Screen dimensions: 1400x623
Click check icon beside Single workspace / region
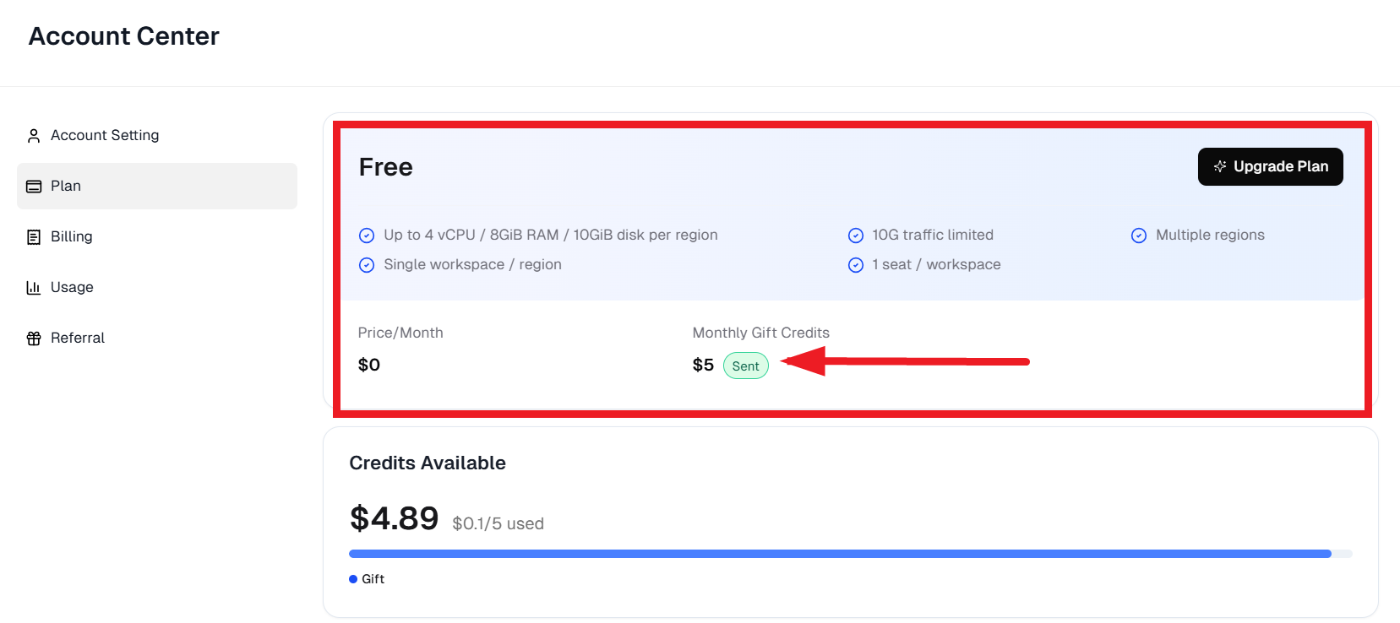click(x=367, y=265)
